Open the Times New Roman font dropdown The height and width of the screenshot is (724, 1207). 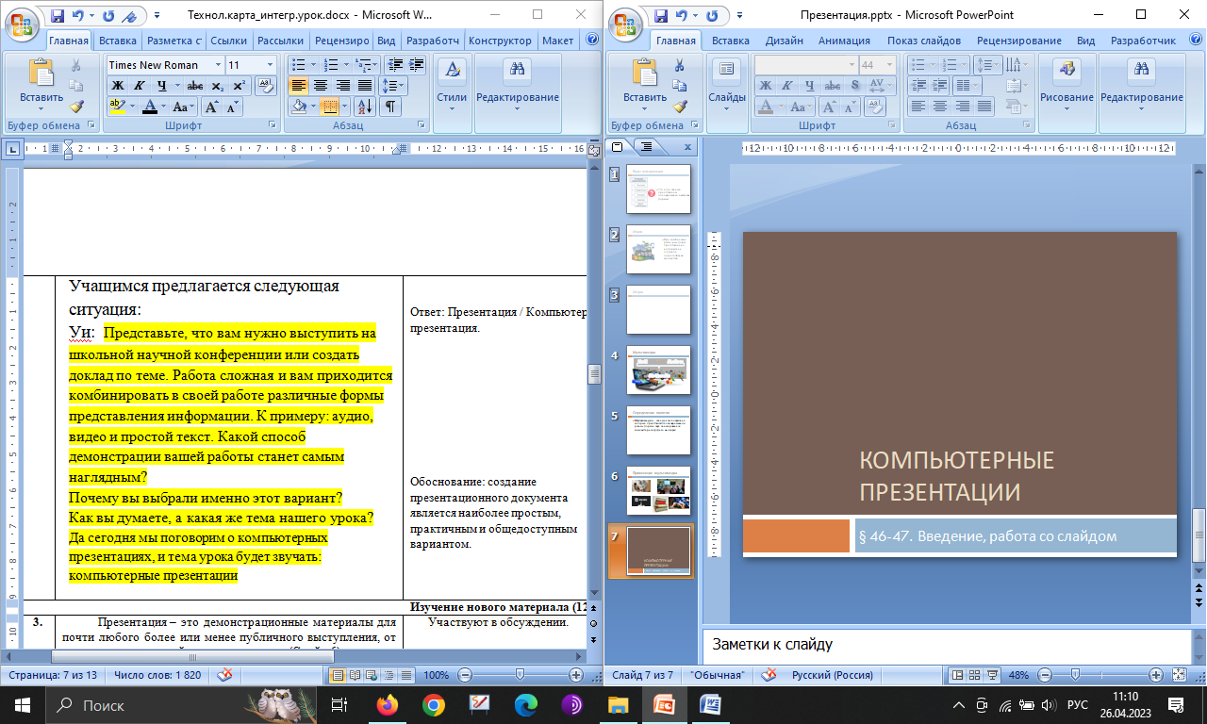[x=218, y=65]
